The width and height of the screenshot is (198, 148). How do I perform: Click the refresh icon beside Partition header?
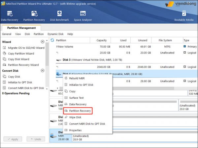52,40
